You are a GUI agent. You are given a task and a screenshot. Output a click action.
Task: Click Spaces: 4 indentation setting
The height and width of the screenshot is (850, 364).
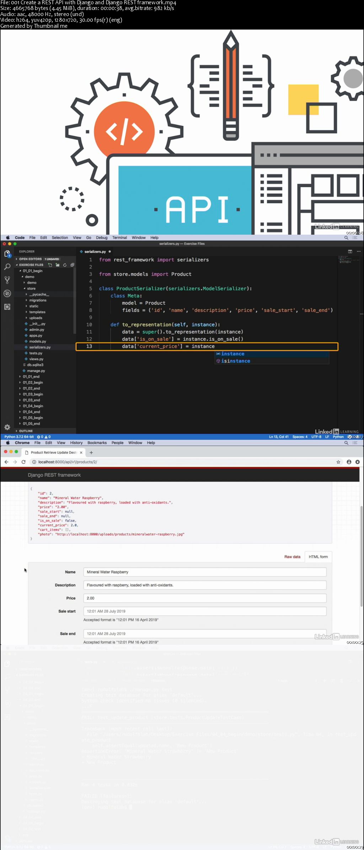tap(300, 437)
